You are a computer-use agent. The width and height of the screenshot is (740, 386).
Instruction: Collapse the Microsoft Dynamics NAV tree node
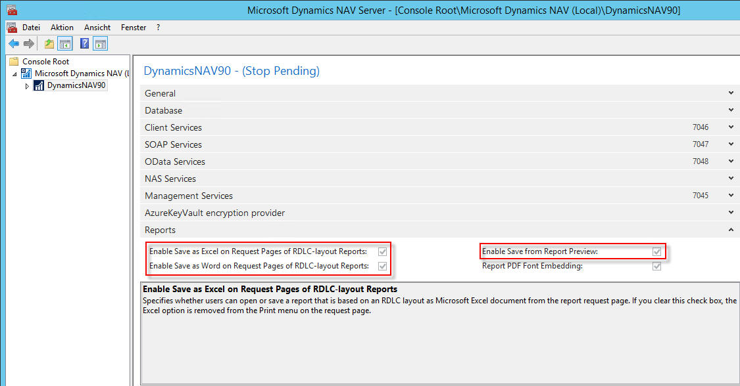pos(14,74)
